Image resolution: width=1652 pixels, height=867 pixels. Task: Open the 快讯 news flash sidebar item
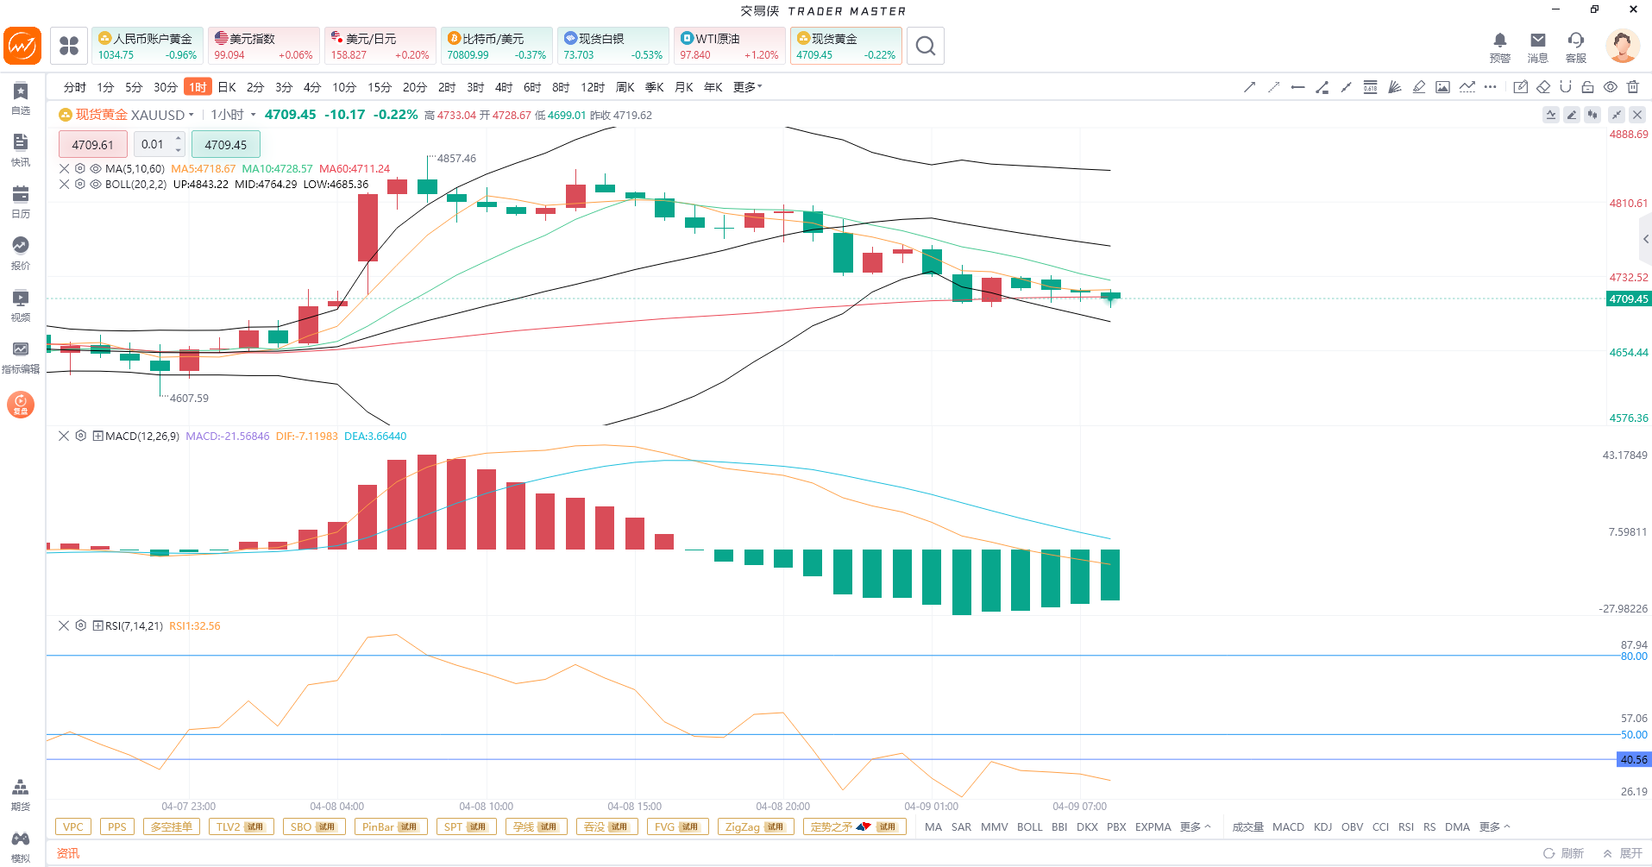[x=21, y=150]
